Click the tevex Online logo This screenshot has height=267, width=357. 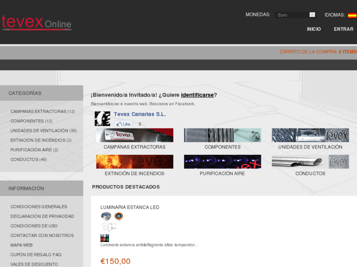[36, 23]
